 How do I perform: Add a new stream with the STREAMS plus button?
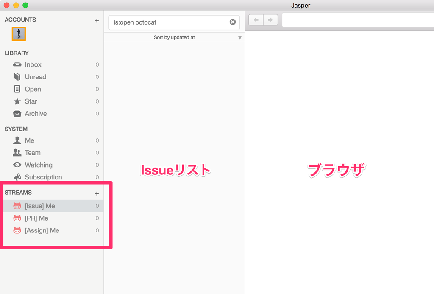[x=97, y=193]
